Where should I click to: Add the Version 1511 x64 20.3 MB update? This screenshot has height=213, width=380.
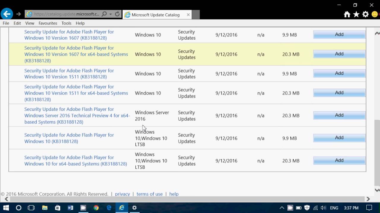(339, 93)
